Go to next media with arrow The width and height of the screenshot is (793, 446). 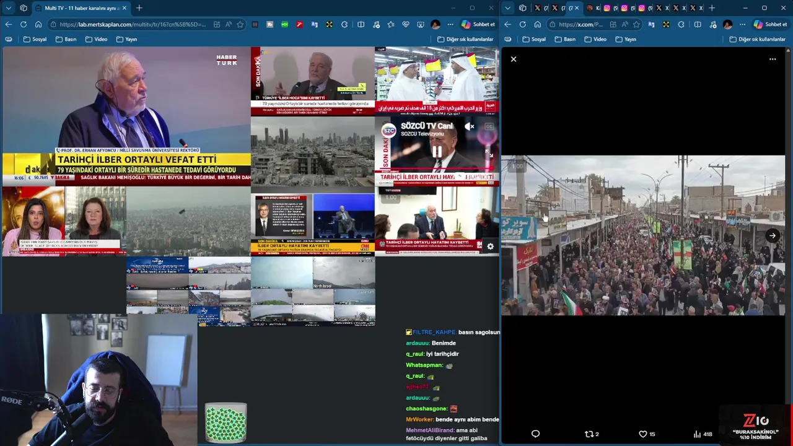tap(772, 235)
